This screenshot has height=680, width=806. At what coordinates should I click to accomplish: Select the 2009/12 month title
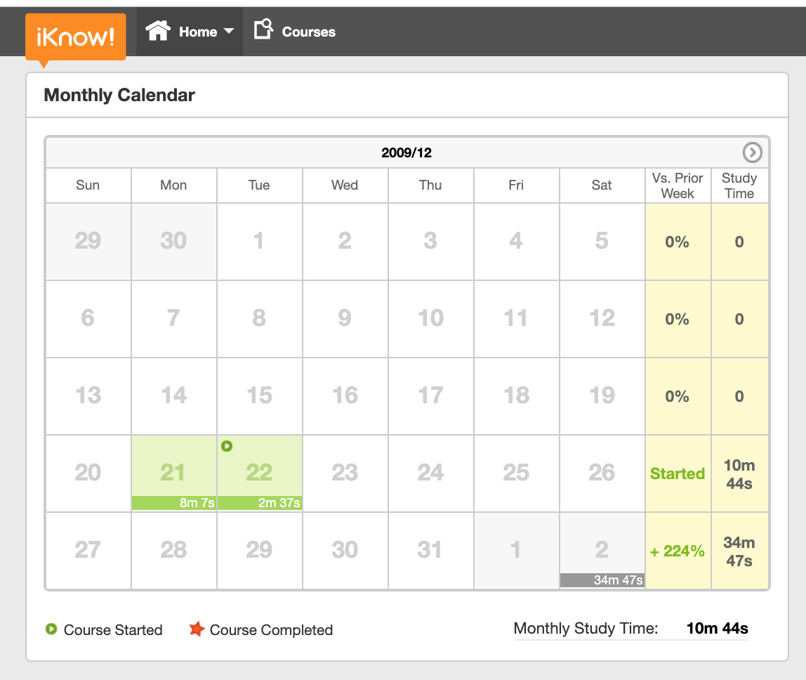click(x=407, y=152)
